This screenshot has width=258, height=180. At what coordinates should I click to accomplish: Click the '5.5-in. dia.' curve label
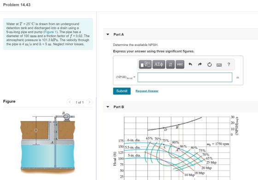click(x=133, y=147)
